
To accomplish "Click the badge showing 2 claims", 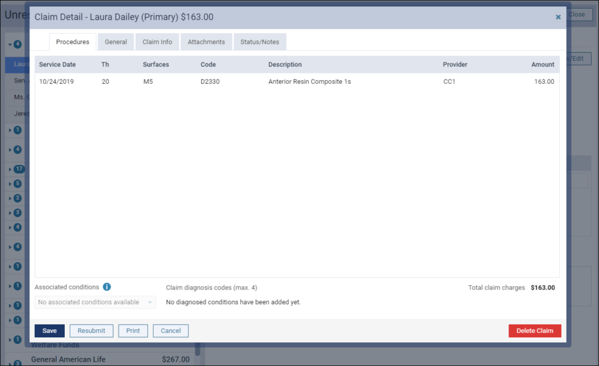I will click(x=17, y=198).
